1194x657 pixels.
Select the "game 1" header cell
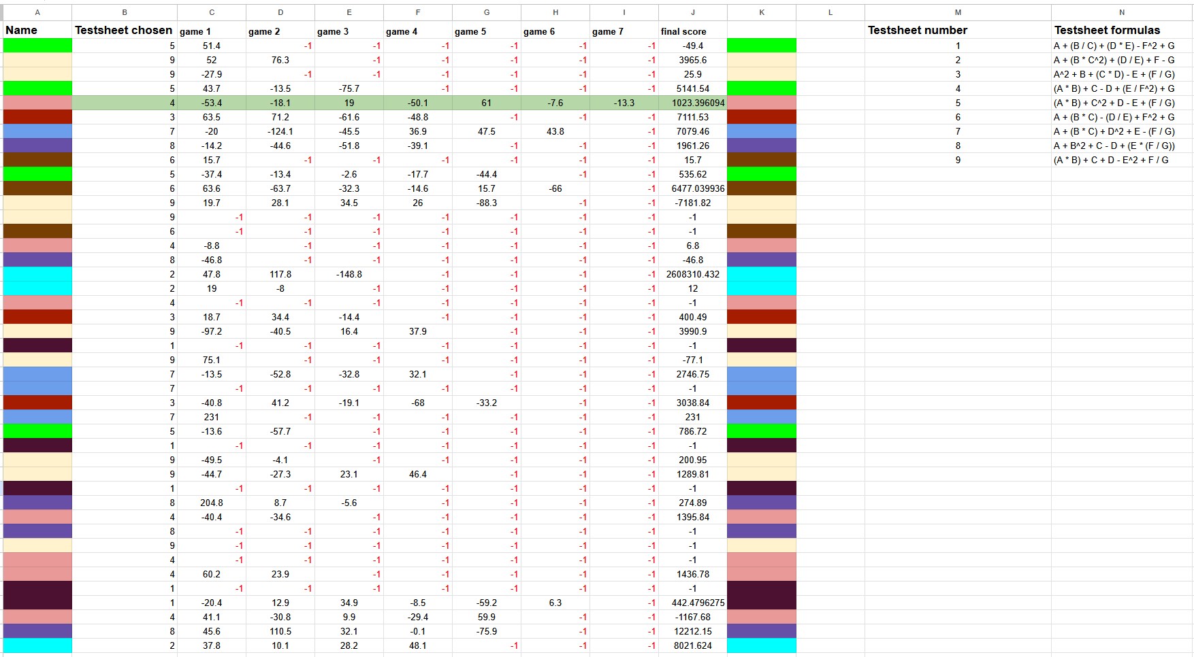[x=212, y=30]
